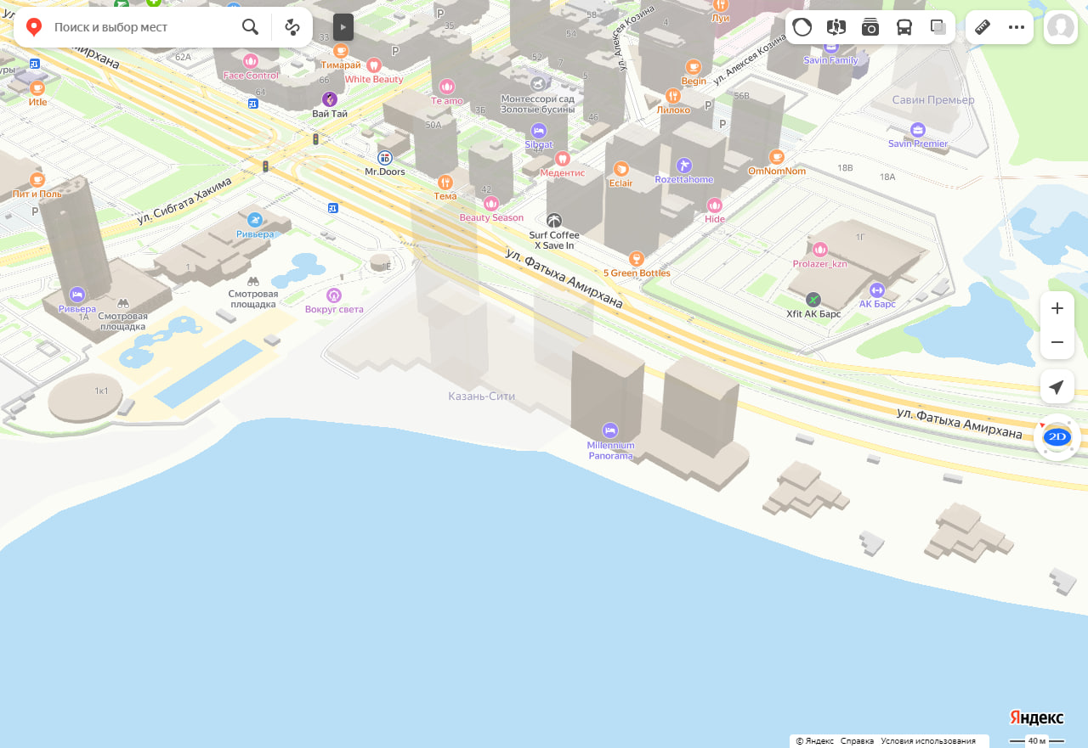Focus the 'Поиск и выбор мест' search field

(x=141, y=27)
